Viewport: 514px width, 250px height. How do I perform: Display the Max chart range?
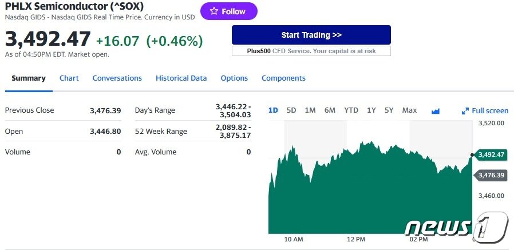[409, 110]
